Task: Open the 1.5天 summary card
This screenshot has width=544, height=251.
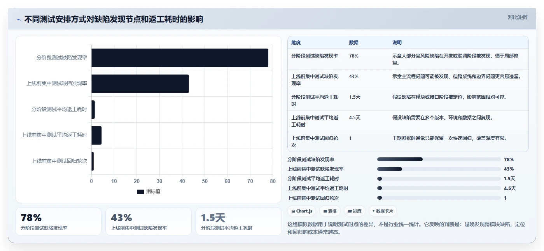Action: click(x=239, y=221)
